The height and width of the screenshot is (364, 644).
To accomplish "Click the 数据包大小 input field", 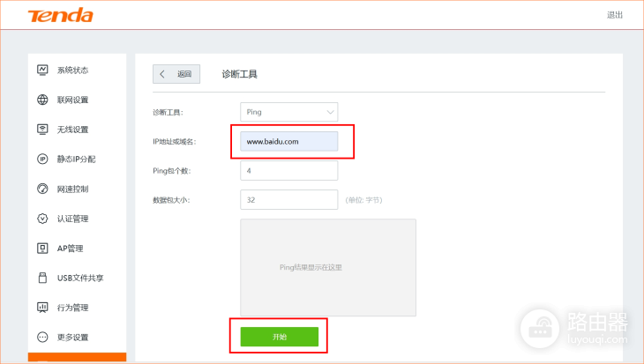I will (x=288, y=200).
